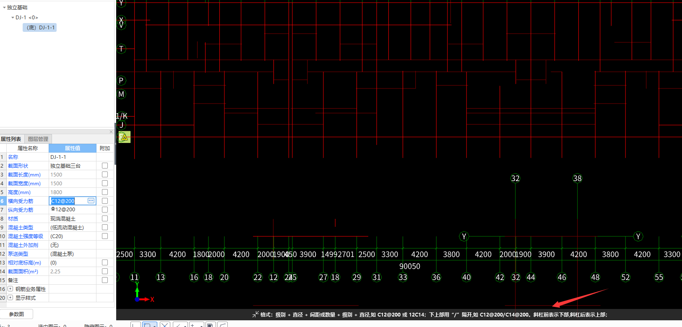The height and width of the screenshot is (327, 682).
Task: Click the 名称 property label
Action: 13,157
